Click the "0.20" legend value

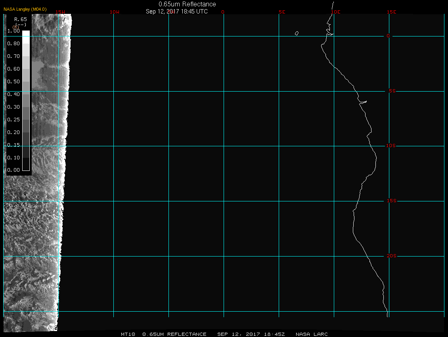(13, 132)
